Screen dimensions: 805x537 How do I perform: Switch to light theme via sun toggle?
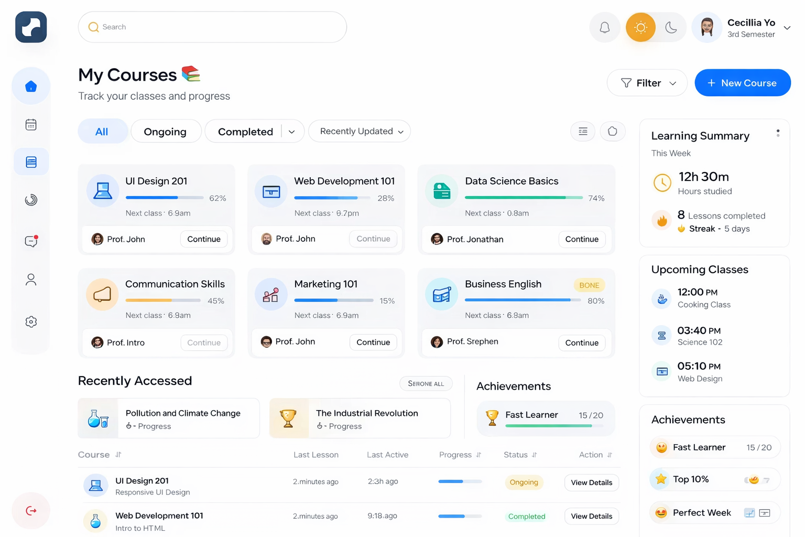[x=640, y=27]
